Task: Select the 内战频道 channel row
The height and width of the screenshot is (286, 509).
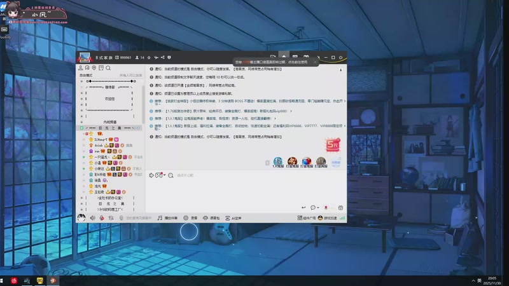Action: coord(109,122)
